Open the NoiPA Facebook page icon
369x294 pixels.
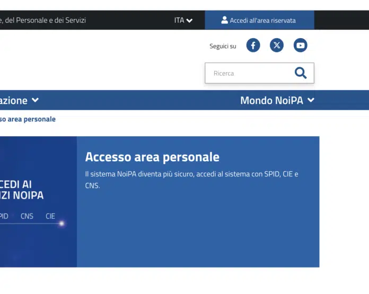tap(253, 46)
